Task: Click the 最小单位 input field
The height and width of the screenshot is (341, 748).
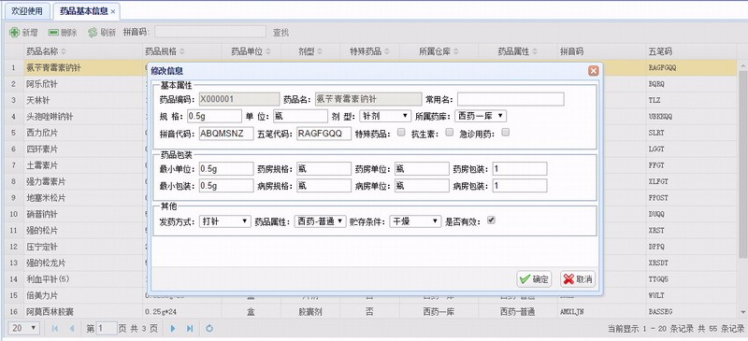Action: (x=226, y=168)
